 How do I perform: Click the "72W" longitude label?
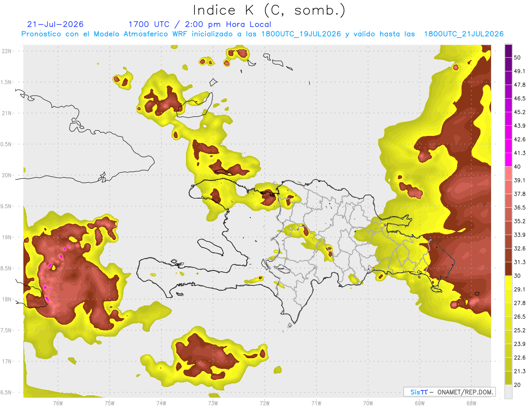[x=264, y=403]
